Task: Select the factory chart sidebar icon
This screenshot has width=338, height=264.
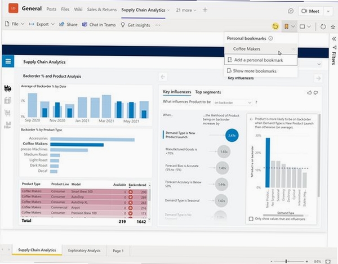Action: click(7, 125)
